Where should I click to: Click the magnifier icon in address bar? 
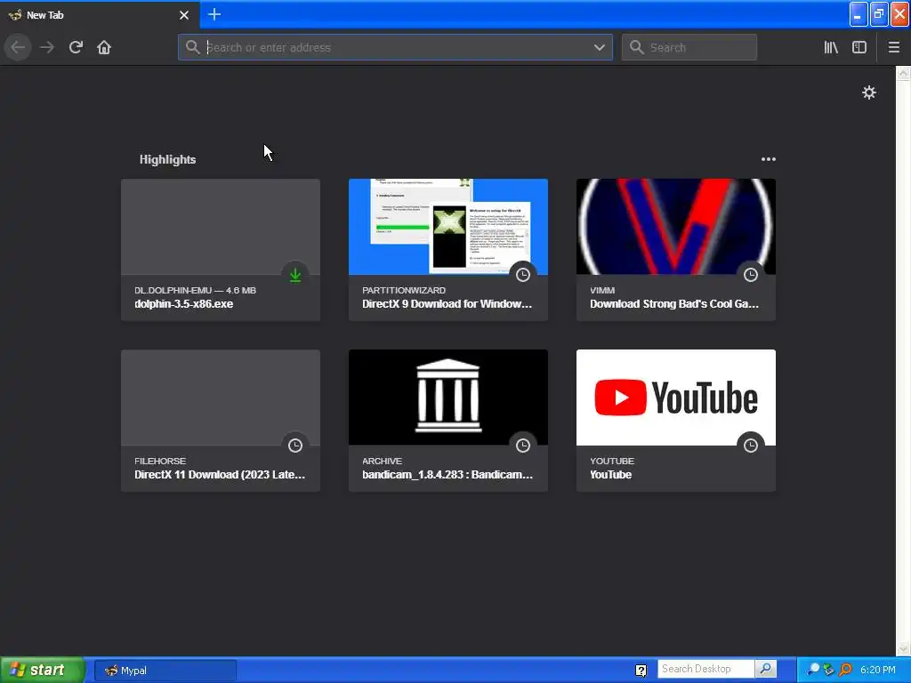click(193, 47)
